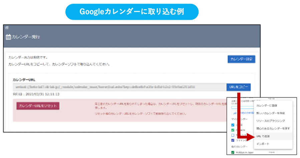Toggle the first blue calendar checkbox under マイカレンダー
The width and height of the screenshot is (300, 158).
(233, 125)
